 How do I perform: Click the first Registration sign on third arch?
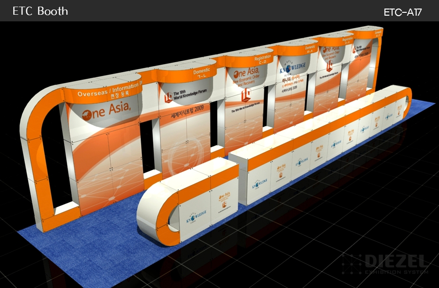point(263,58)
